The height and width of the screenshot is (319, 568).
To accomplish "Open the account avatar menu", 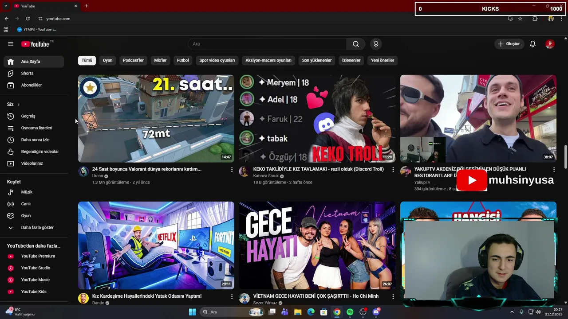I will pyautogui.click(x=550, y=44).
